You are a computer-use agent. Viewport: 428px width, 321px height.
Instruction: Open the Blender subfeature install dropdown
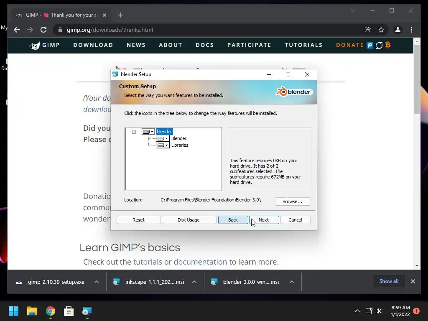point(163,138)
